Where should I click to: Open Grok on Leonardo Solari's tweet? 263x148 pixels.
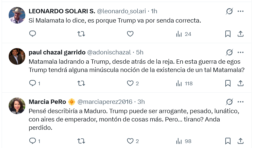click(x=229, y=11)
